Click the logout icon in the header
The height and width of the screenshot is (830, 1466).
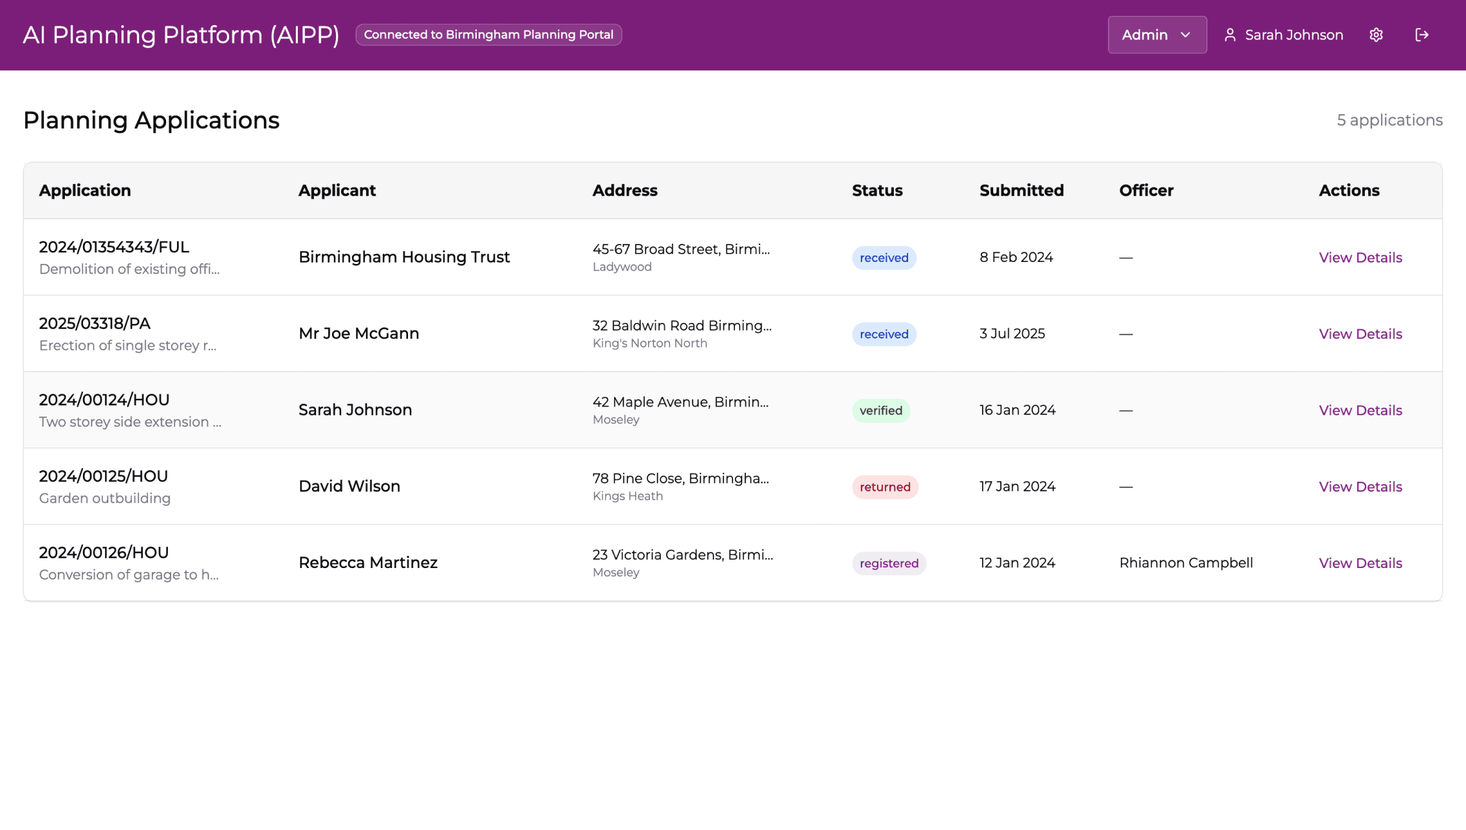tap(1422, 34)
